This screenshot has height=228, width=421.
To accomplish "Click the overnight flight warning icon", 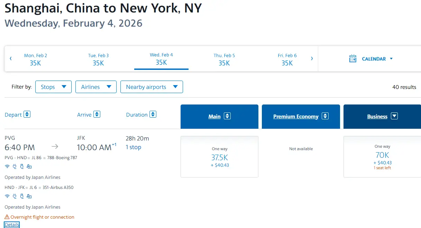I will [7, 217].
